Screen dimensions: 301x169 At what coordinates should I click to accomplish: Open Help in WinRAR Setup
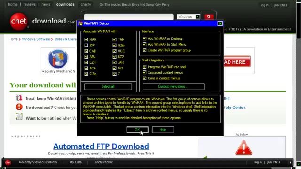click(x=163, y=130)
